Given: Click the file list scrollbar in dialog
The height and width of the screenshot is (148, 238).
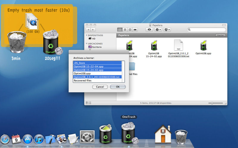Looking at the screenshot, I should coord(123,72).
